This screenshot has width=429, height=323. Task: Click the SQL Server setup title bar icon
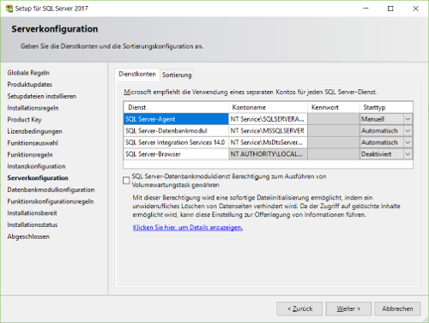(x=9, y=9)
